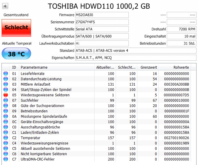The image size is (198, 165).
Task: Click the ID column header
Action: point(14,67)
